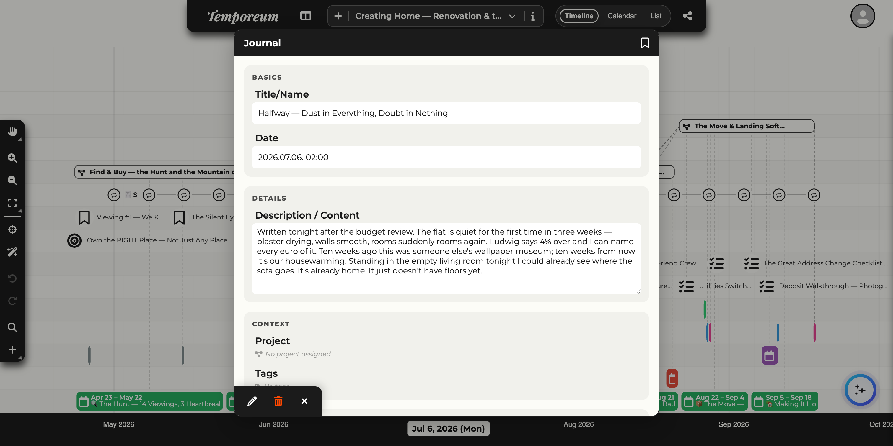Image resolution: width=893 pixels, height=446 pixels.
Task: Switch to Calendar view
Action: coord(622,16)
